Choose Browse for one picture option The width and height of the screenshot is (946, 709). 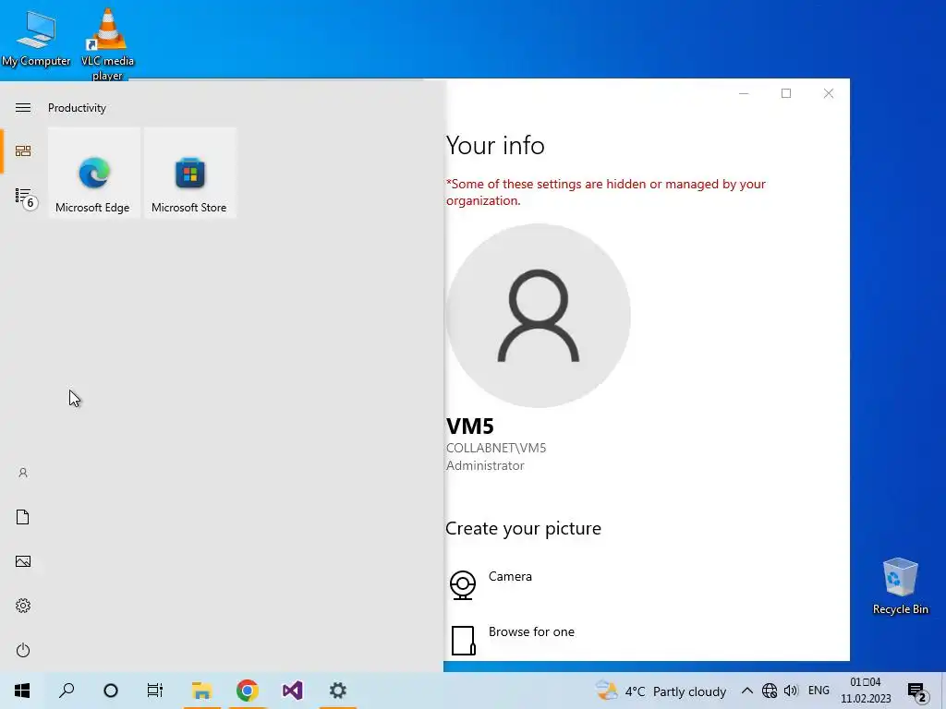tap(513, 640)
